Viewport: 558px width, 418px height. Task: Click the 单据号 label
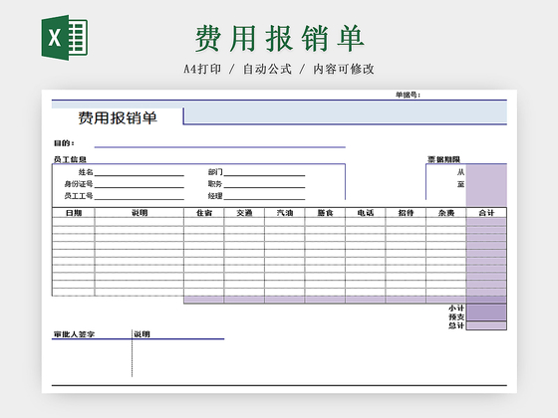point(408,95)
